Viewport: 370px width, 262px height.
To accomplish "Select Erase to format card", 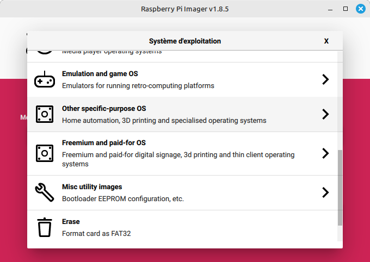I will pyautogui.click(x=182, y=227).
